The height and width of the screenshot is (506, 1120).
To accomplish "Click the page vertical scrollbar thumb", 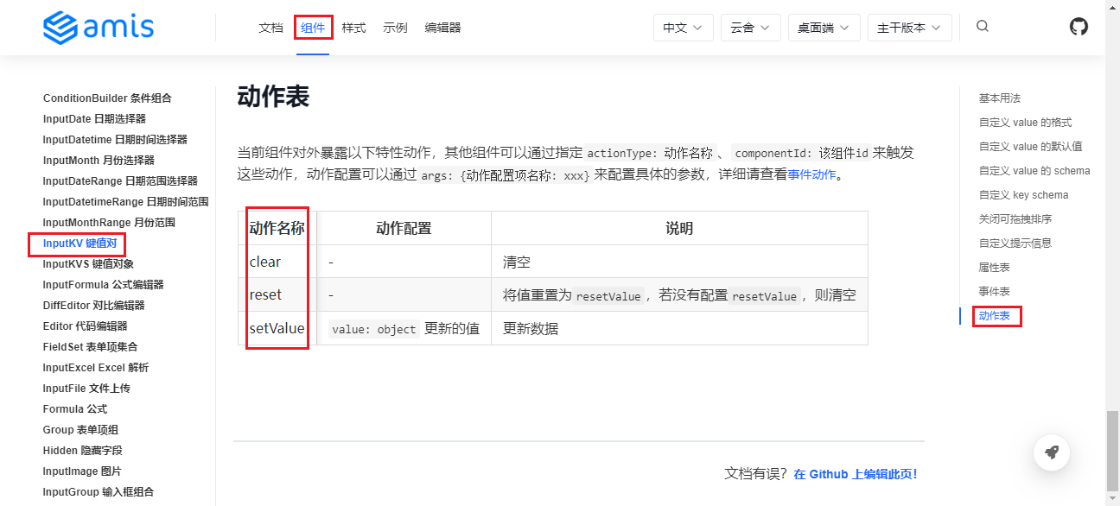I will point(1112,456).
